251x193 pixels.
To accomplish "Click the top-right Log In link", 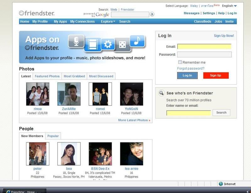I will [x=232, y=13].
